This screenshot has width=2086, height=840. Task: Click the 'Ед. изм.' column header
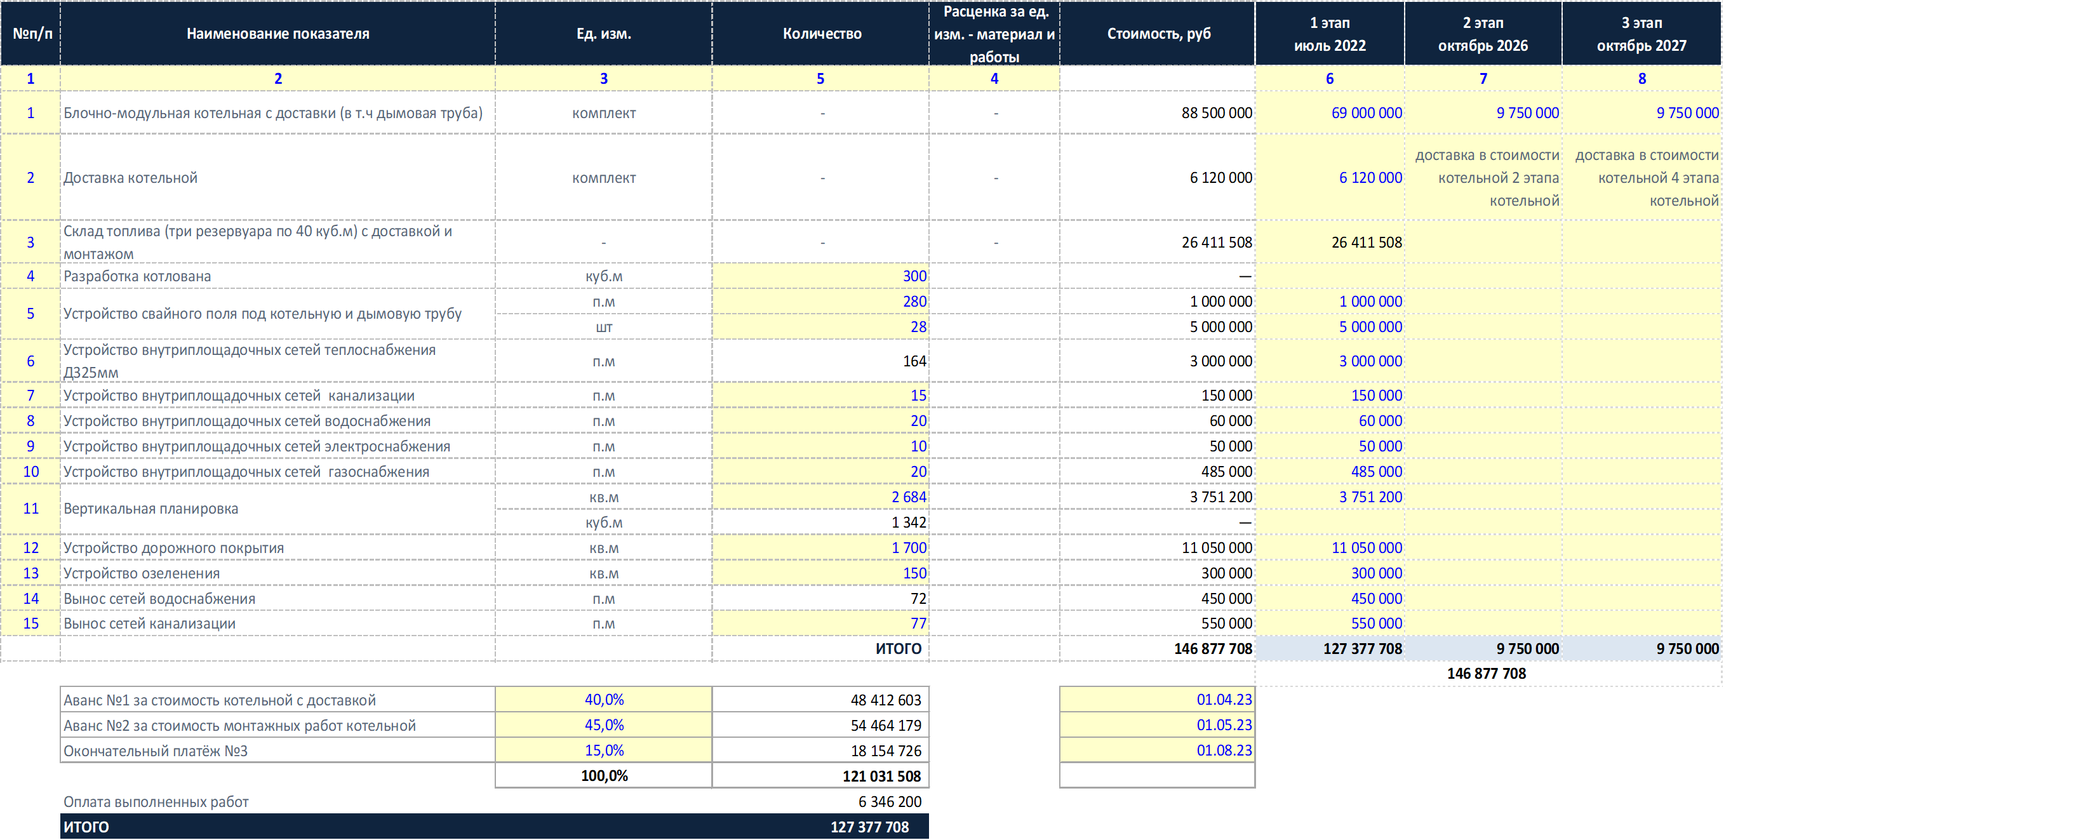pos(603,33)
